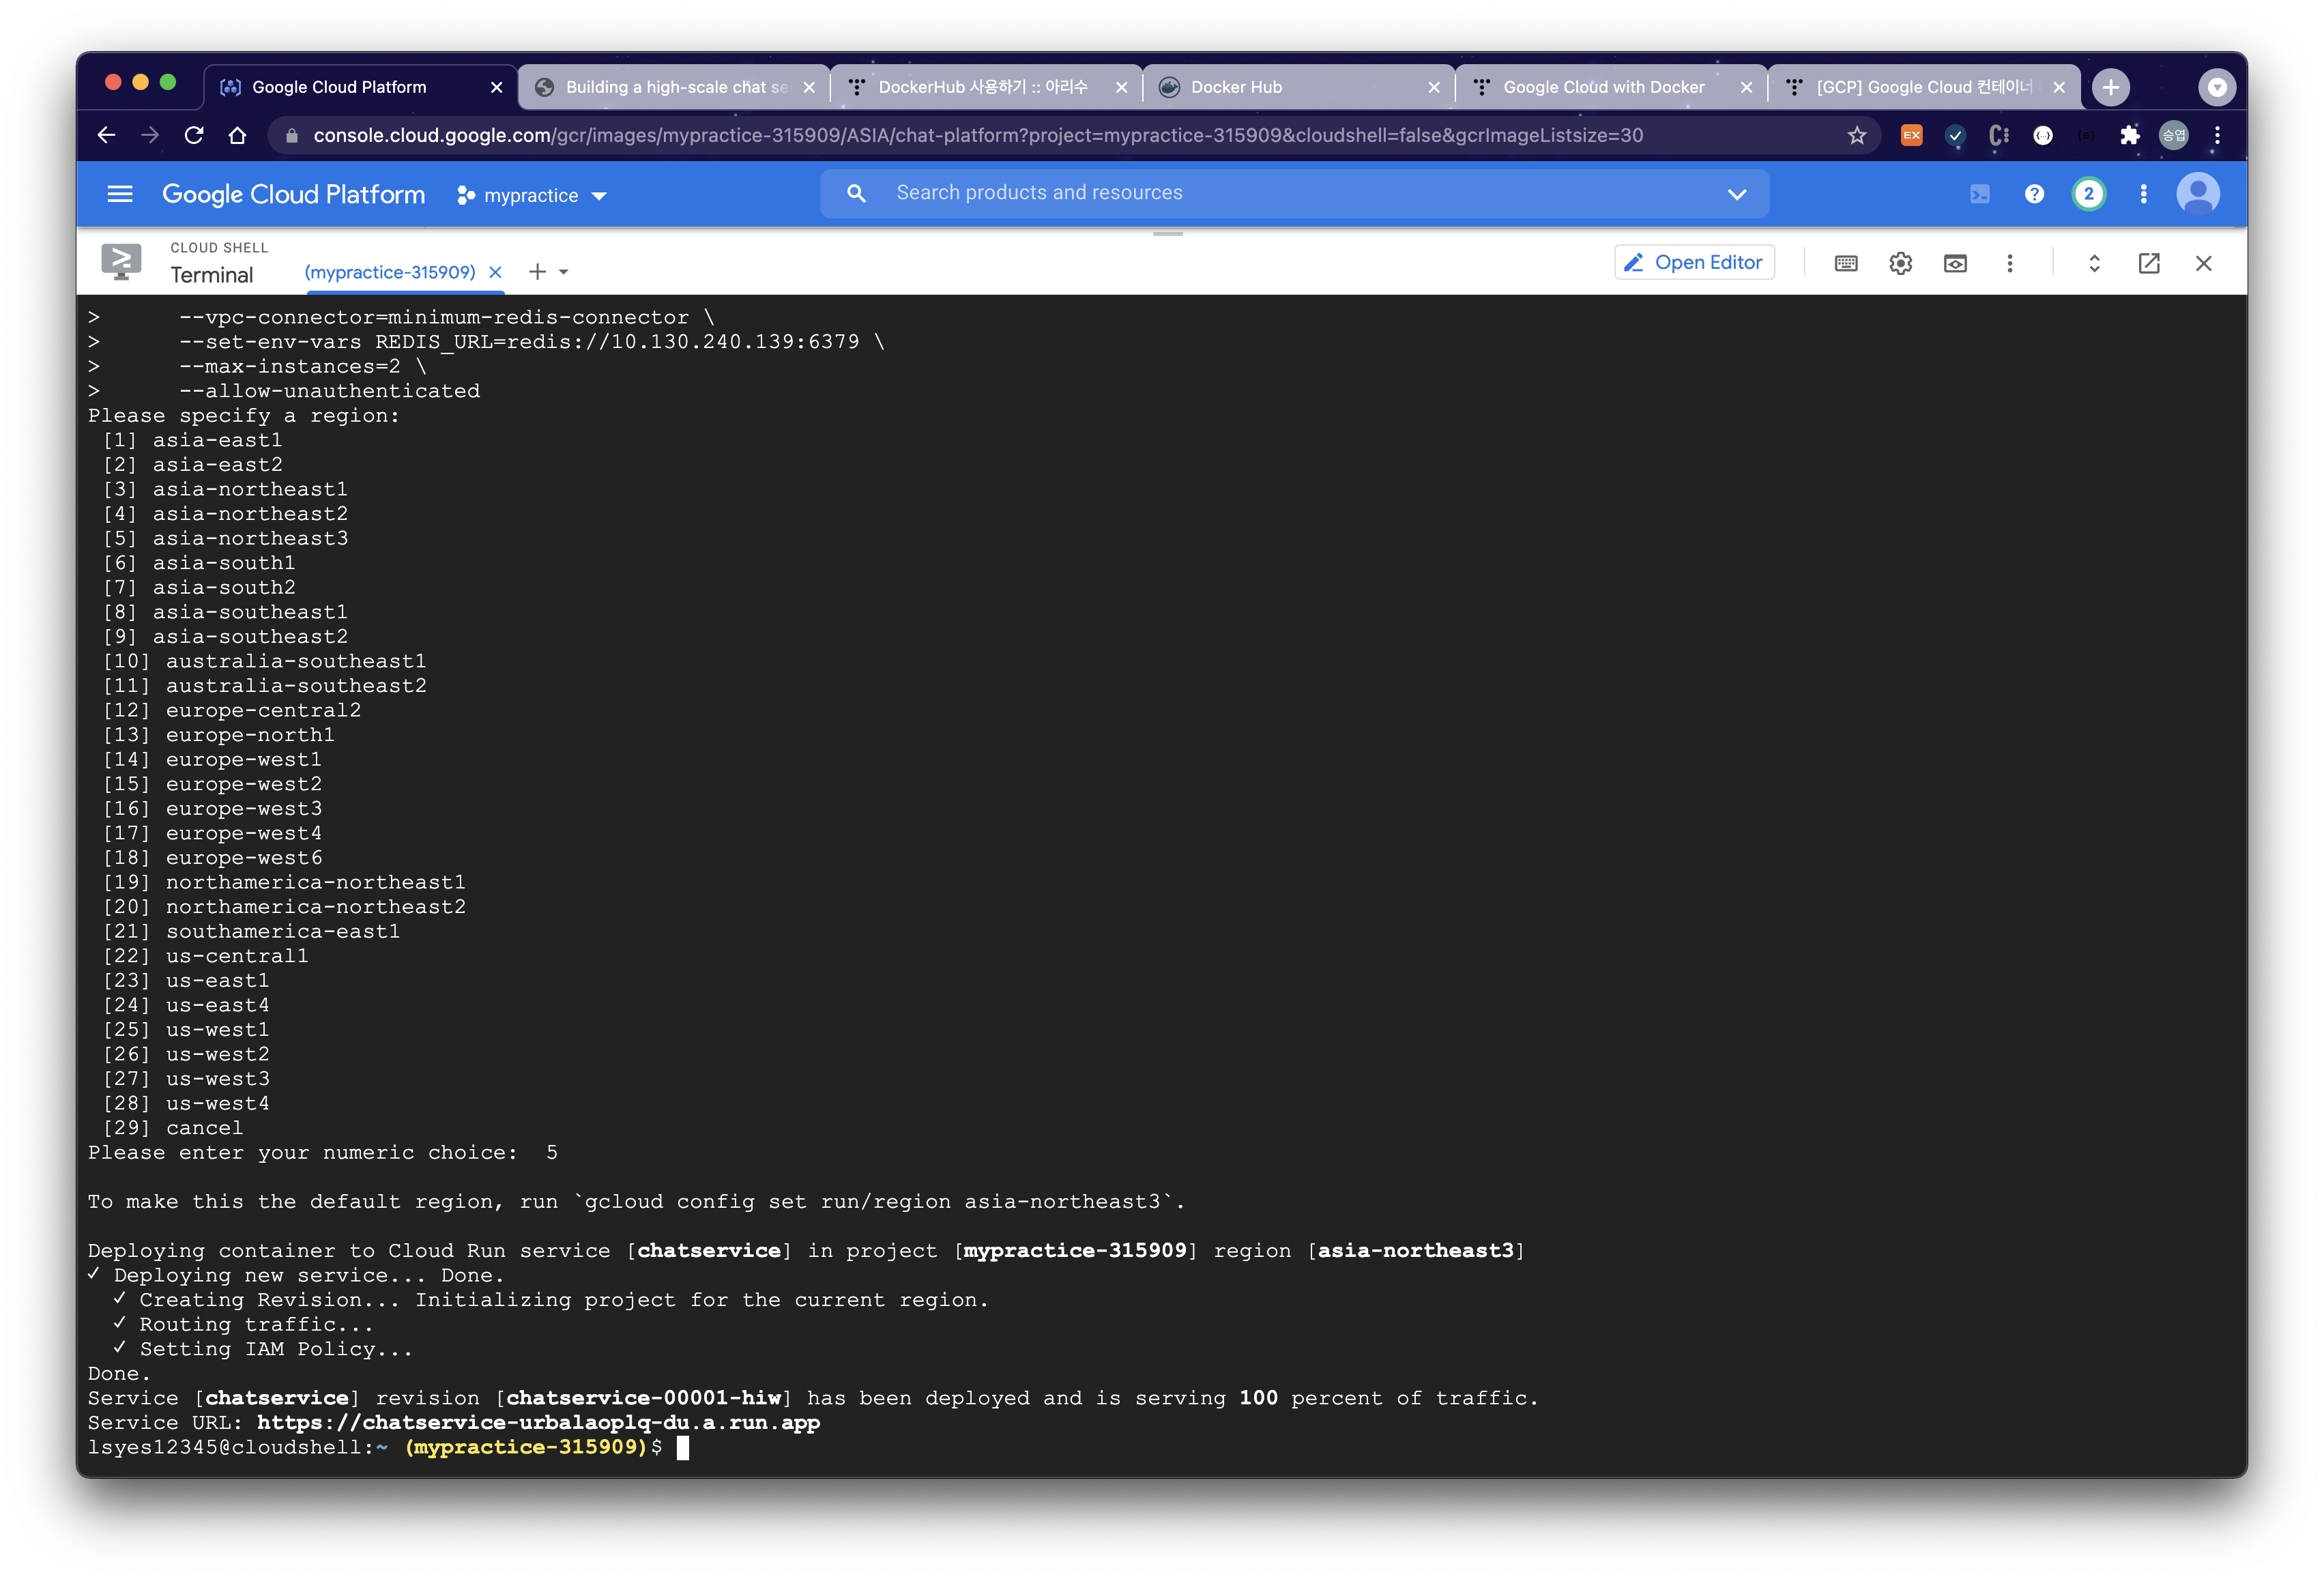Click the text '[19] northamerica-northeast1'
Viewport: 2324px width, 1579px height.
tap(284, 882)
